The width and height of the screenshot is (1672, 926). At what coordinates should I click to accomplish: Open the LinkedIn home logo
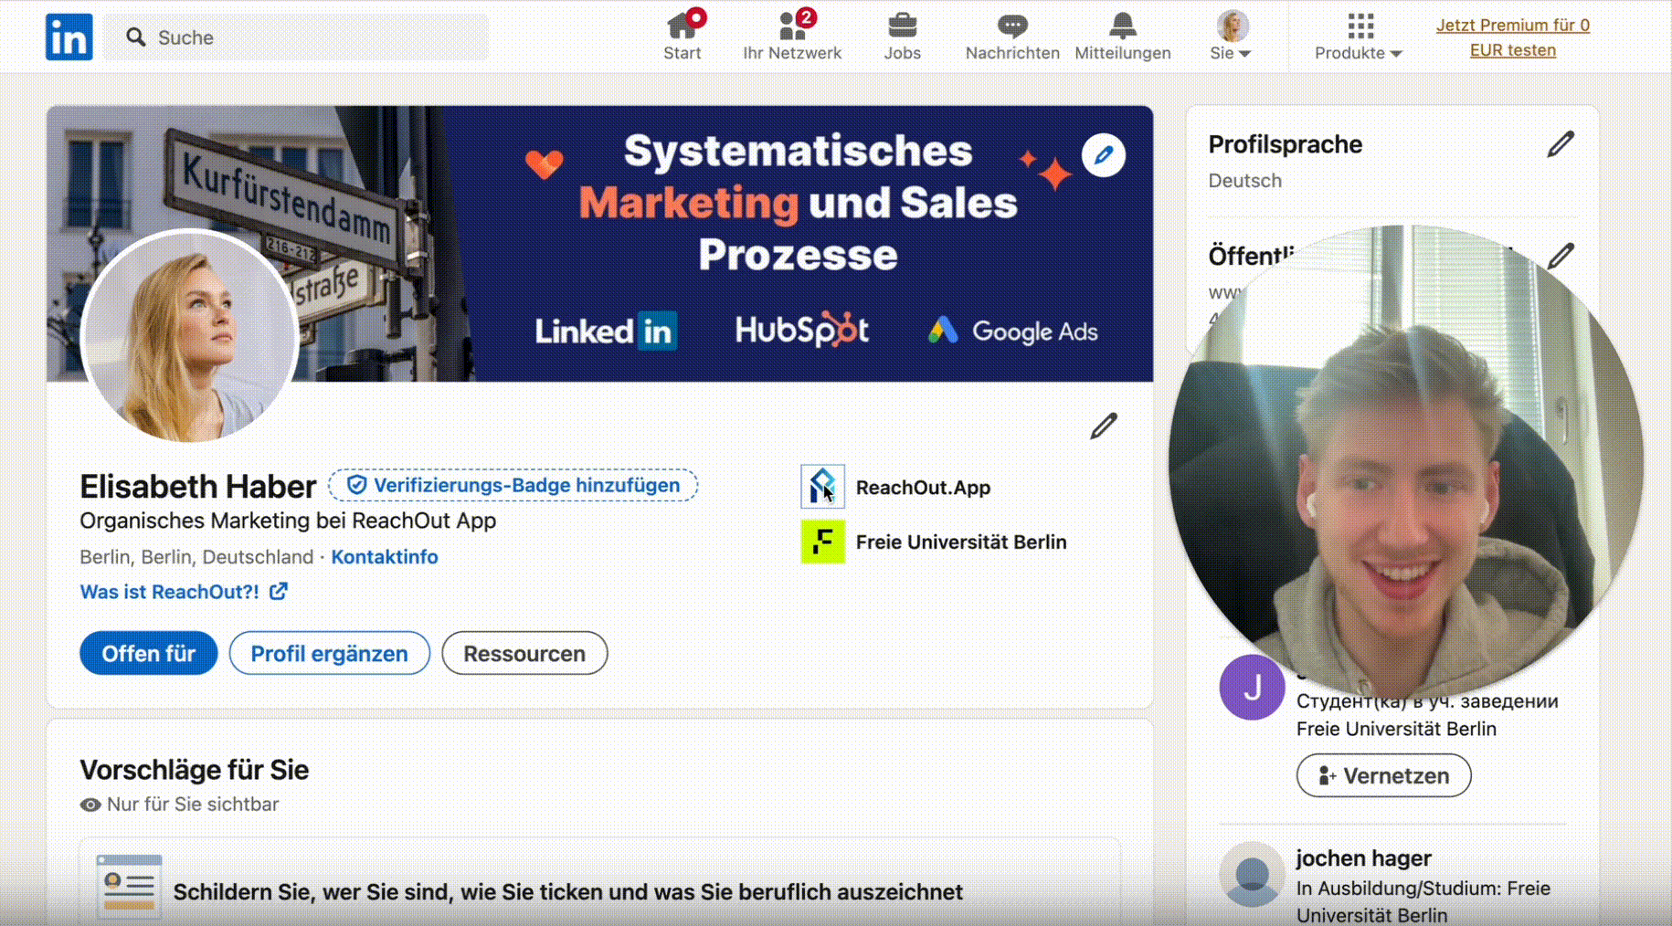tap(69, 37)
